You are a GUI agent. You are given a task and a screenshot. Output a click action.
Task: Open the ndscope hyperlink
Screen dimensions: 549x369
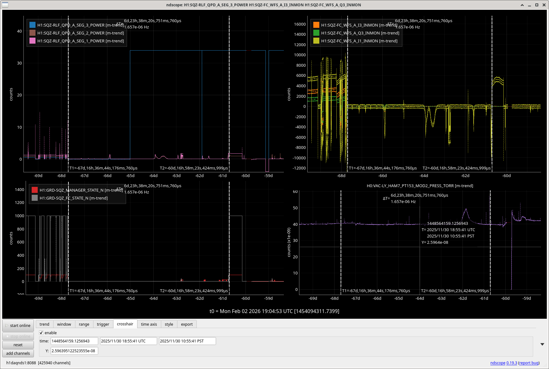click(498, 363)
